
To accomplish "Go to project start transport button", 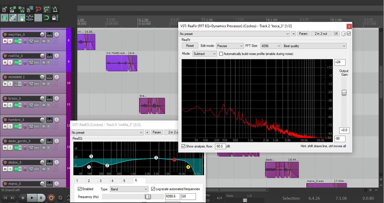I will coord(5,198).
